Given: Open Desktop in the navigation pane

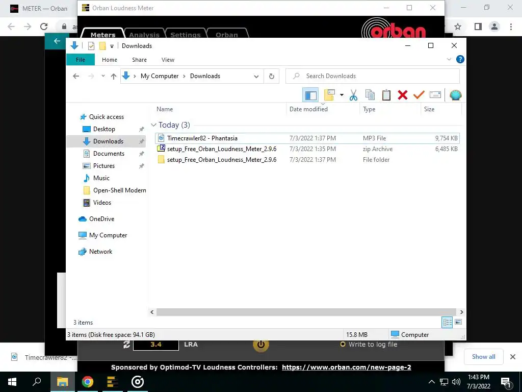Looking at the screenshot, I should pos(104,129).
